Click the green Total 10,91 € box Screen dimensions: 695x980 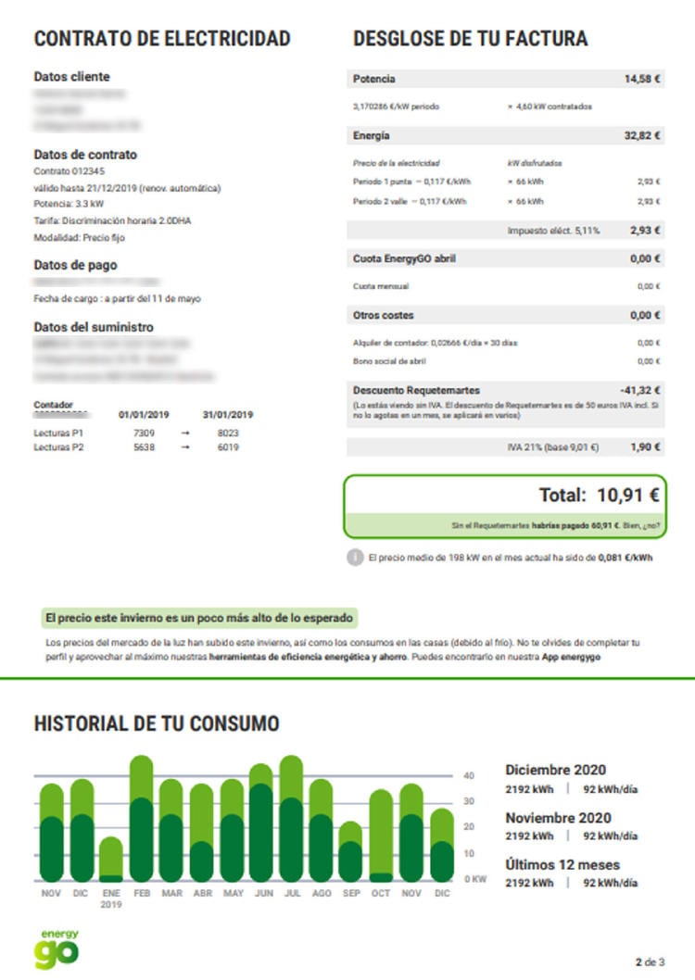point(506,506)
